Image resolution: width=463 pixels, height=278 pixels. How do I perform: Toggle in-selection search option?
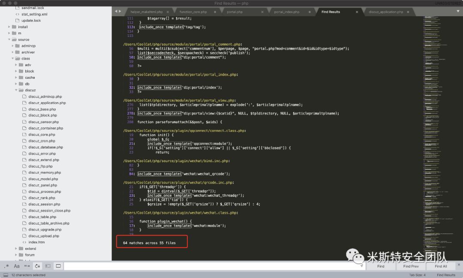coord(48,266)
